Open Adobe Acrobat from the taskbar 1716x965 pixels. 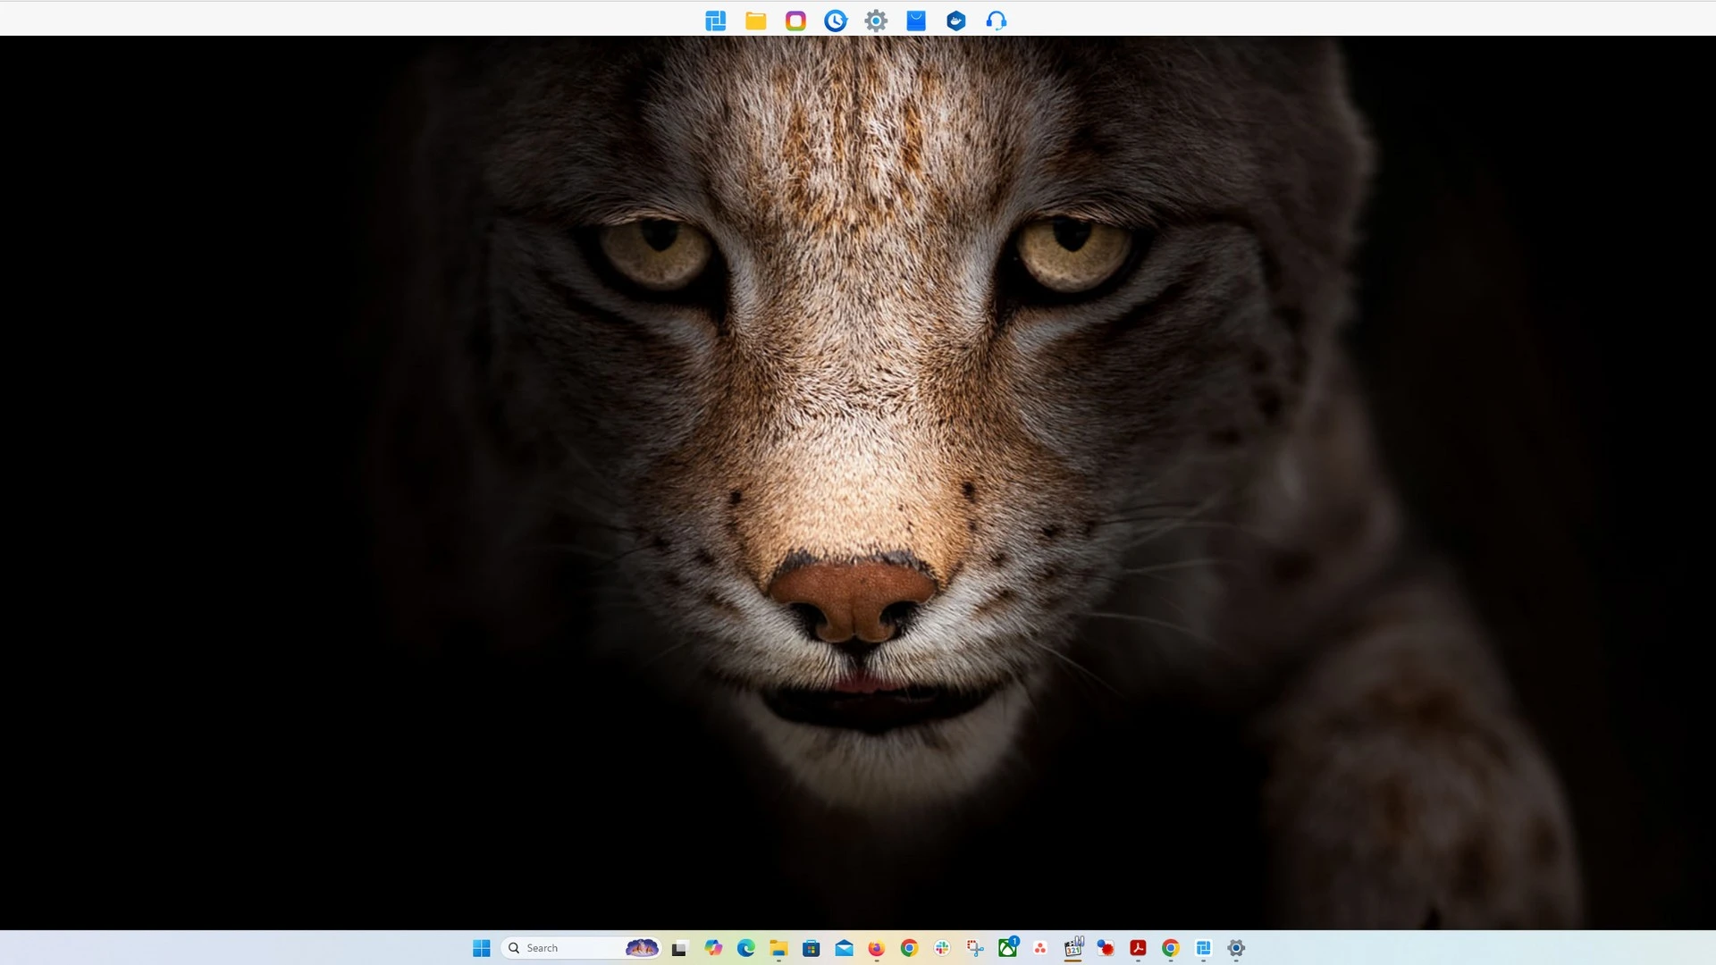[1138, 948]
